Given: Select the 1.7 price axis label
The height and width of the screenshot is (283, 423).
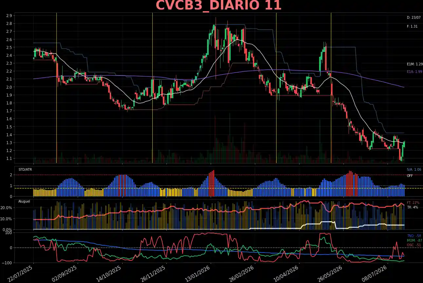Looking at the screenshot, I should [9, 111].
